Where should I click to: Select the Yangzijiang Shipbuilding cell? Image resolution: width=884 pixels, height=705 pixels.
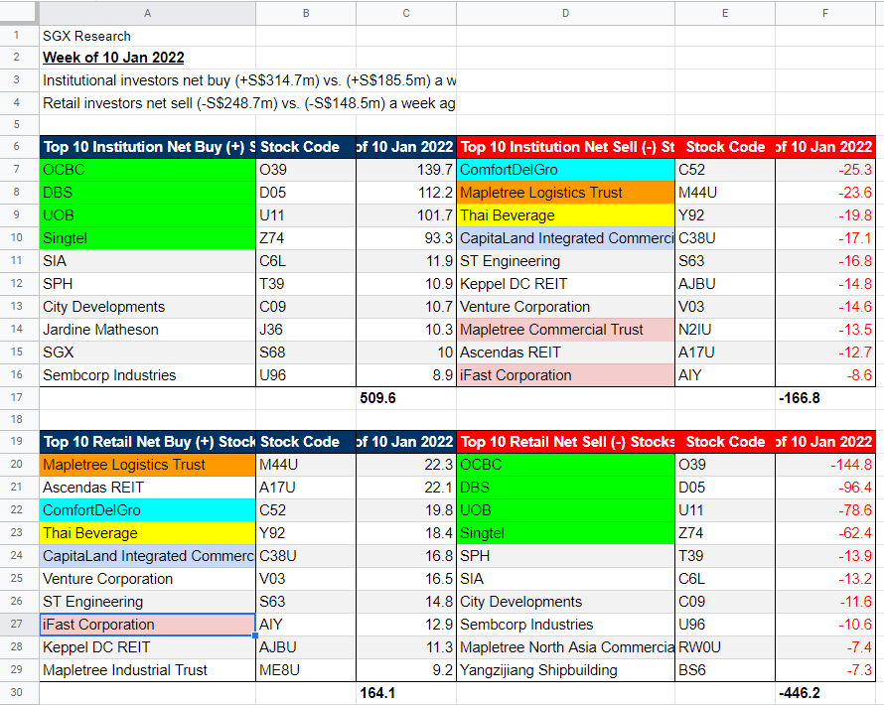pyautogui.click(x=565, y=670)
